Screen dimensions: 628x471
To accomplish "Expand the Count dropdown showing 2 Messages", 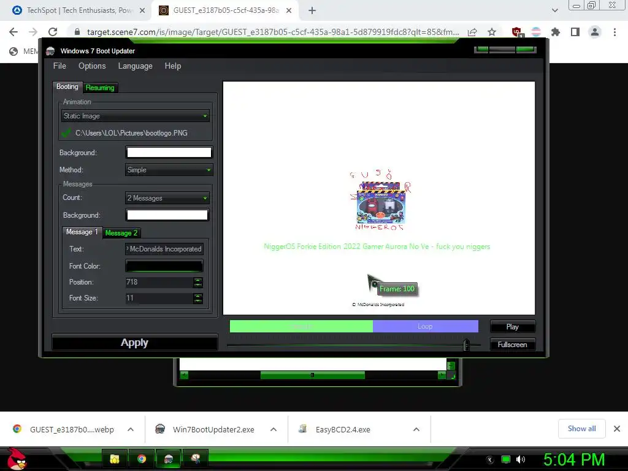I will (167, 198).
